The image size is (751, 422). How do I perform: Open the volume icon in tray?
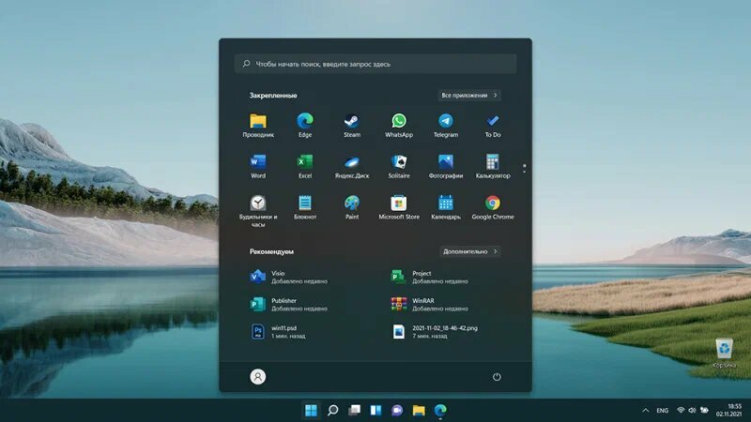pyautogui.click(x=692, y=410)
